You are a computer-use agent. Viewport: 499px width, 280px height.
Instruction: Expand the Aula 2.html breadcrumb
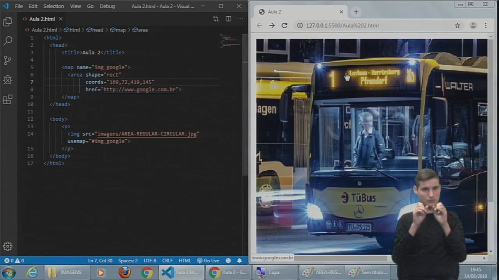(x=44, y=30)
